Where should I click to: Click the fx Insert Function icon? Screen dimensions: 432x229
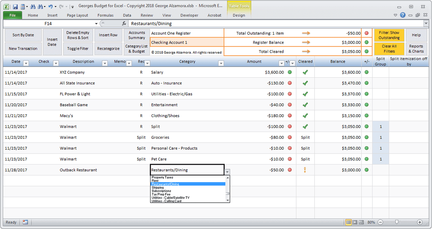(x=124, y=24)
